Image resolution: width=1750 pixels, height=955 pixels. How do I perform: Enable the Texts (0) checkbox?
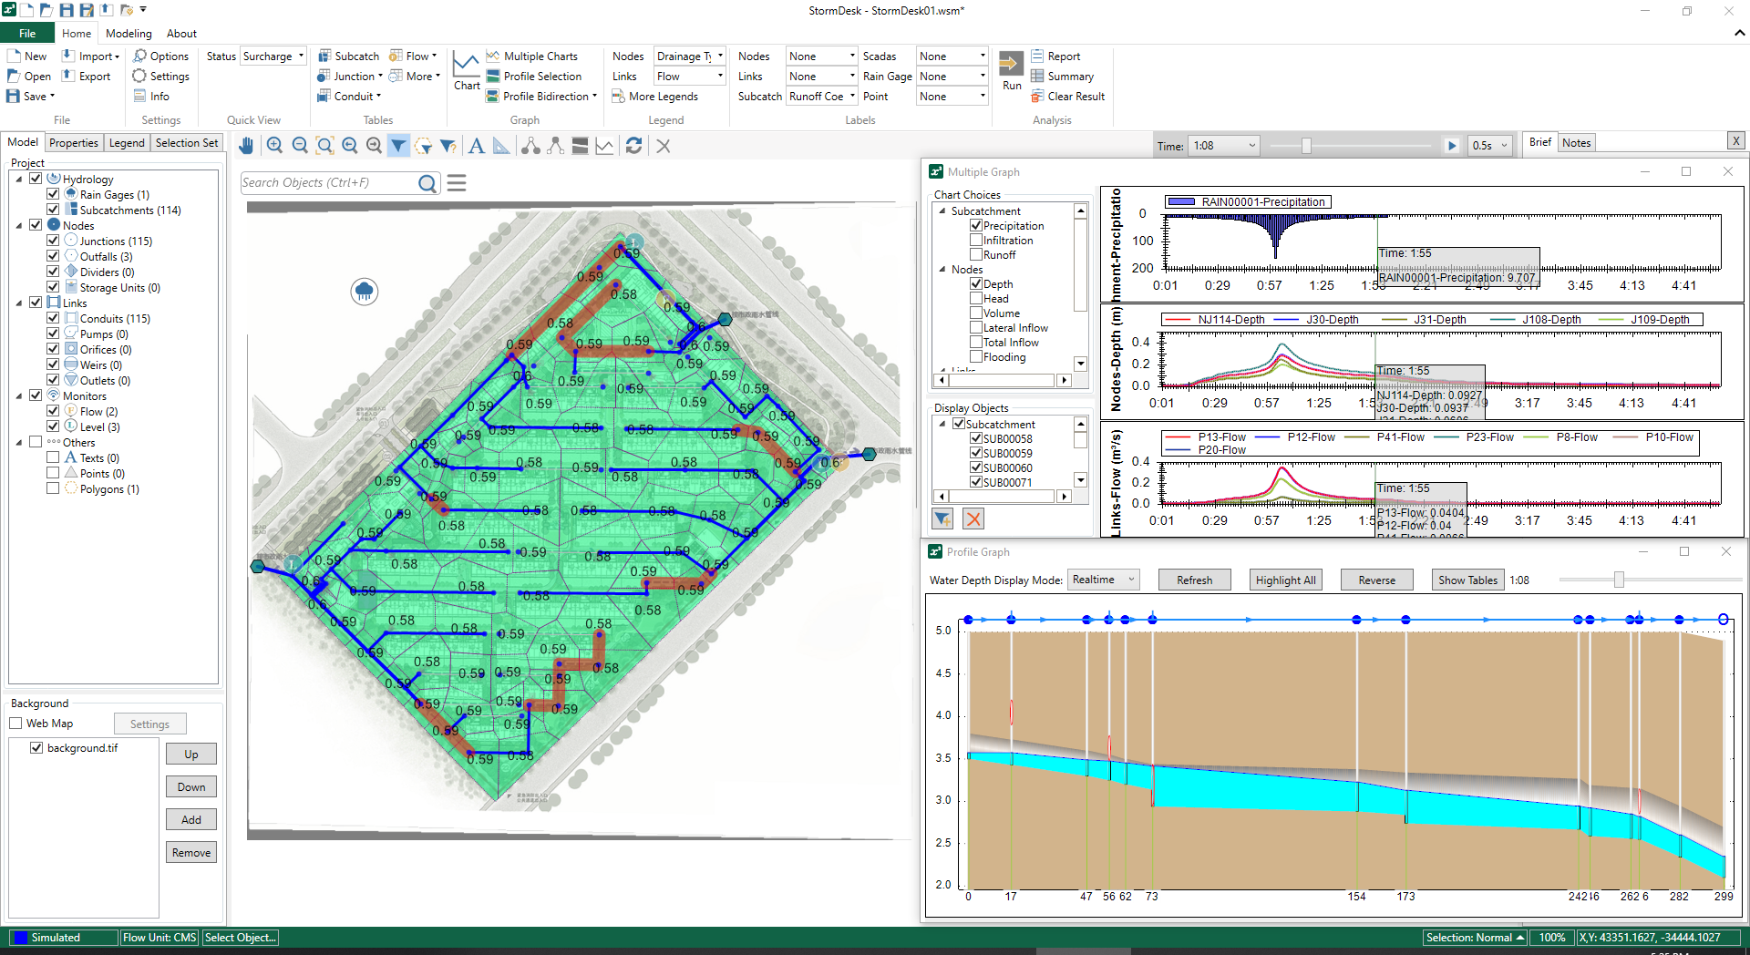[x=54, y=457]
